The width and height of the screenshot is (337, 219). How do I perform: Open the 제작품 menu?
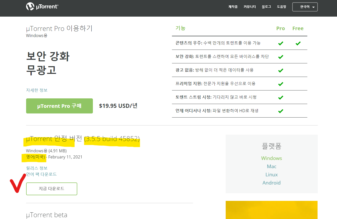coord(233,7)
